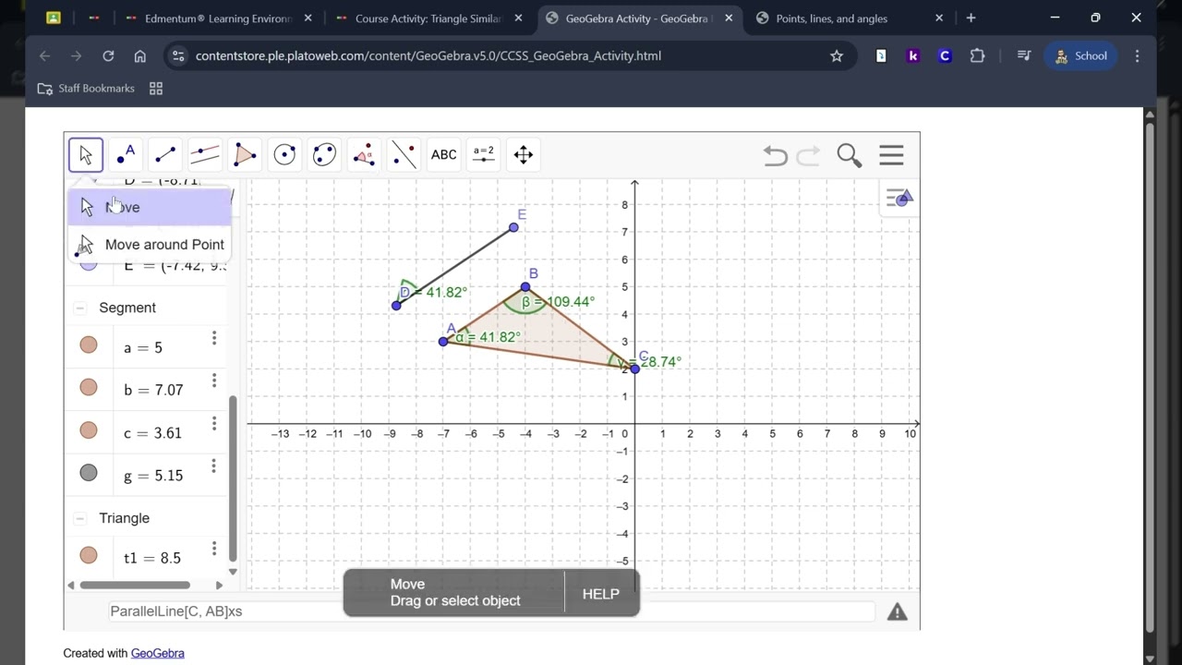
Task: Go back to previous page
Action: (x=44, y=56)
